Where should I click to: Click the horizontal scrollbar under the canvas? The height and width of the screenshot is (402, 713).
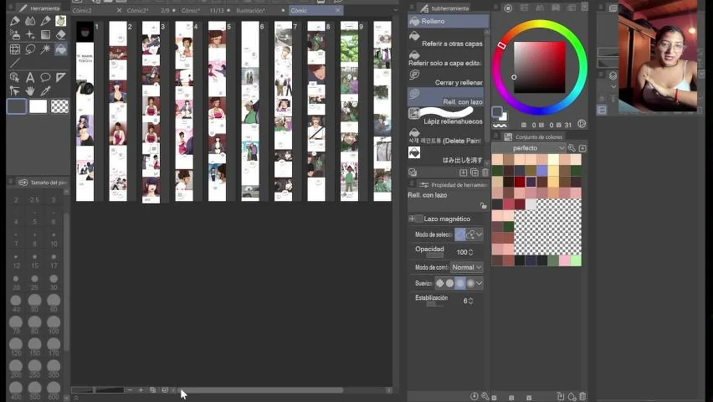pyautogui.click(x=259, y=390)
